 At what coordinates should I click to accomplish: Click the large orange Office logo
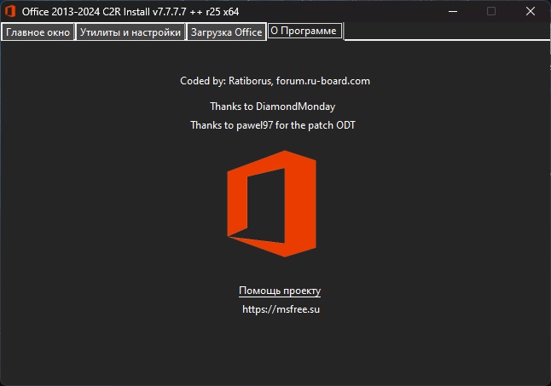pyautogui.click(x=271, y=204)
